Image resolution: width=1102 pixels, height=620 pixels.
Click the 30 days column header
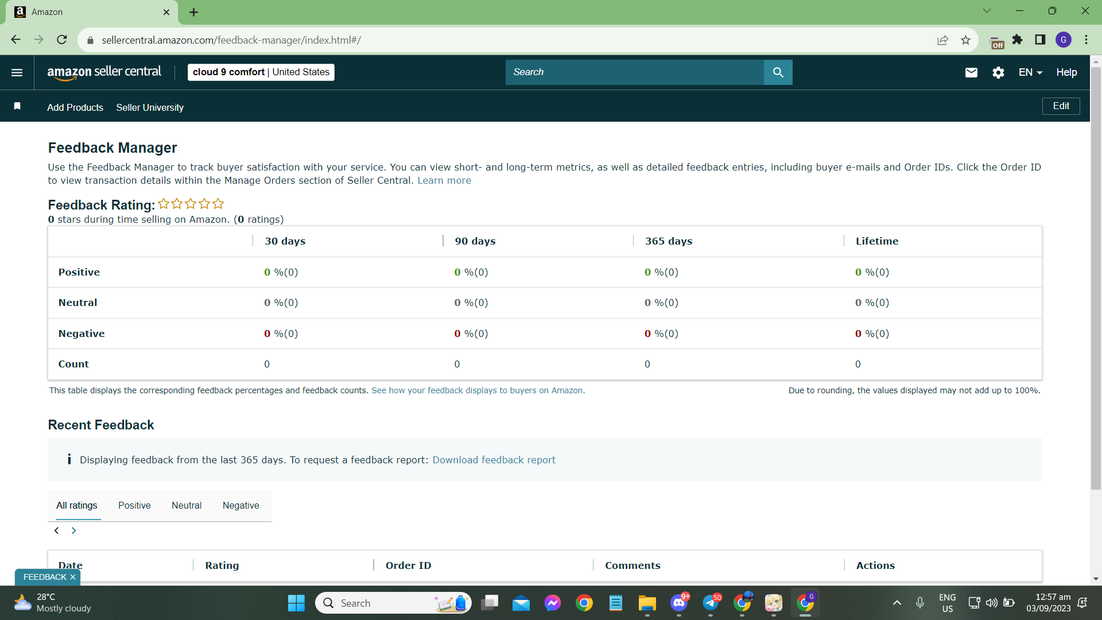click(x=285, y=241)
